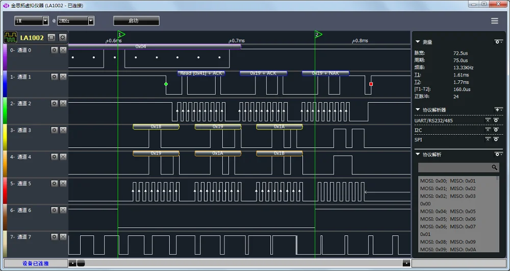Open settings gear for channel 5

click(55, 184)
